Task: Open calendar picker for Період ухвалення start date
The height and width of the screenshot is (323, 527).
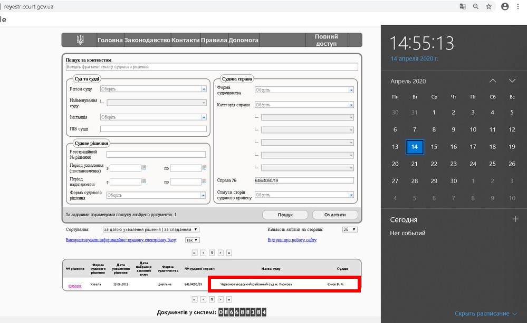Action: pos(144,167)
